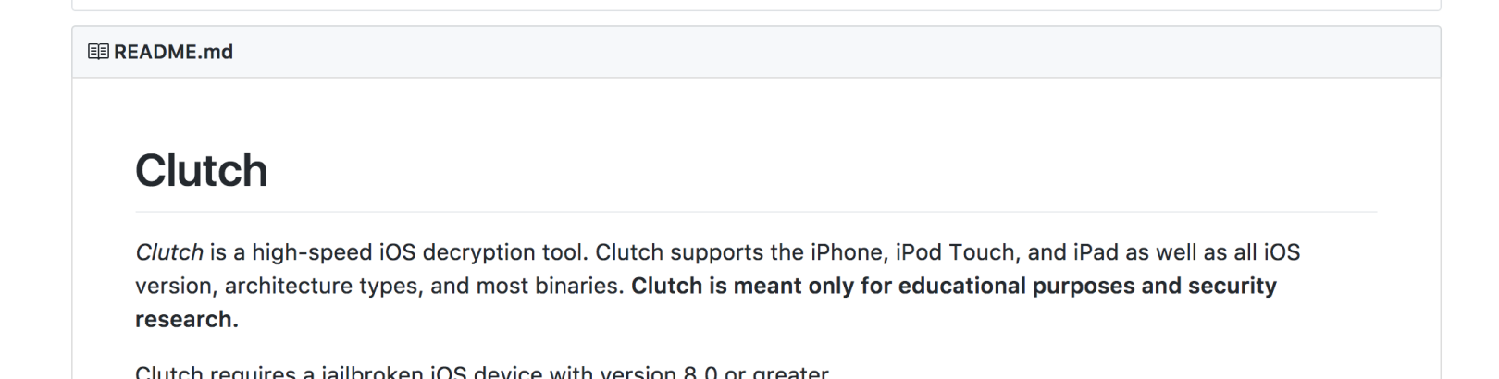Image resolution: width=1499 pixels, height=379 pixels.
Task: Click the horizontal divider under the Clutch heading
Action: [756, 212]
